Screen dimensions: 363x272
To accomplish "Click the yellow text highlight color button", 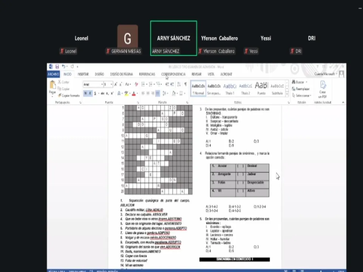I will (126, 93).
